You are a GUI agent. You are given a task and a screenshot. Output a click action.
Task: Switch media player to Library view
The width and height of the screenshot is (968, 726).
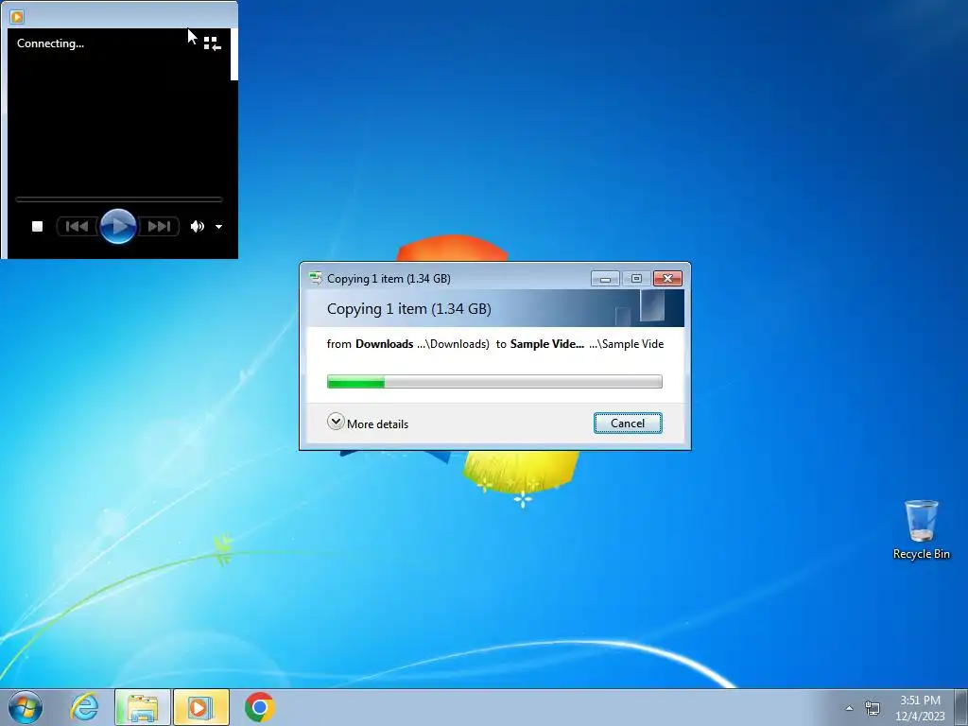click(212, 43)
